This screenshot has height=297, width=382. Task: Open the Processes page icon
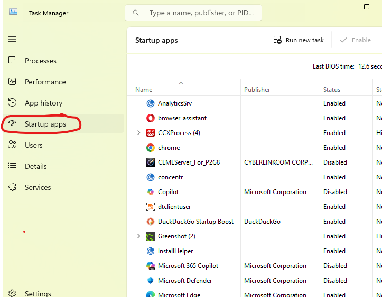pyautogui.click(x=12, y=61)
